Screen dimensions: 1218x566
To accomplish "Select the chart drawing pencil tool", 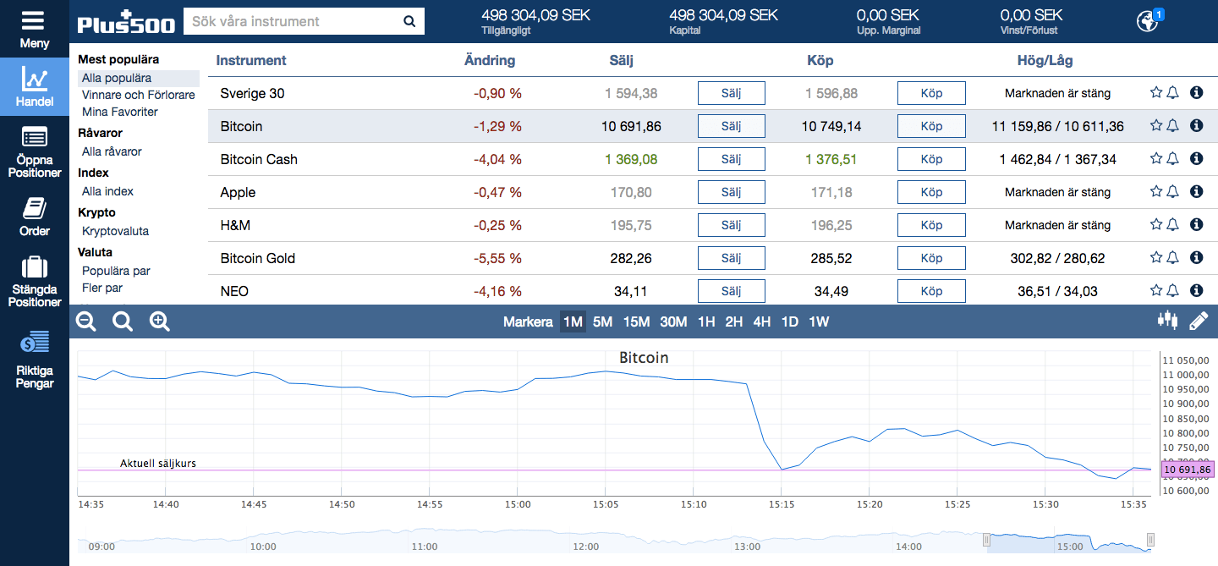I will (x=1199, y=321).
